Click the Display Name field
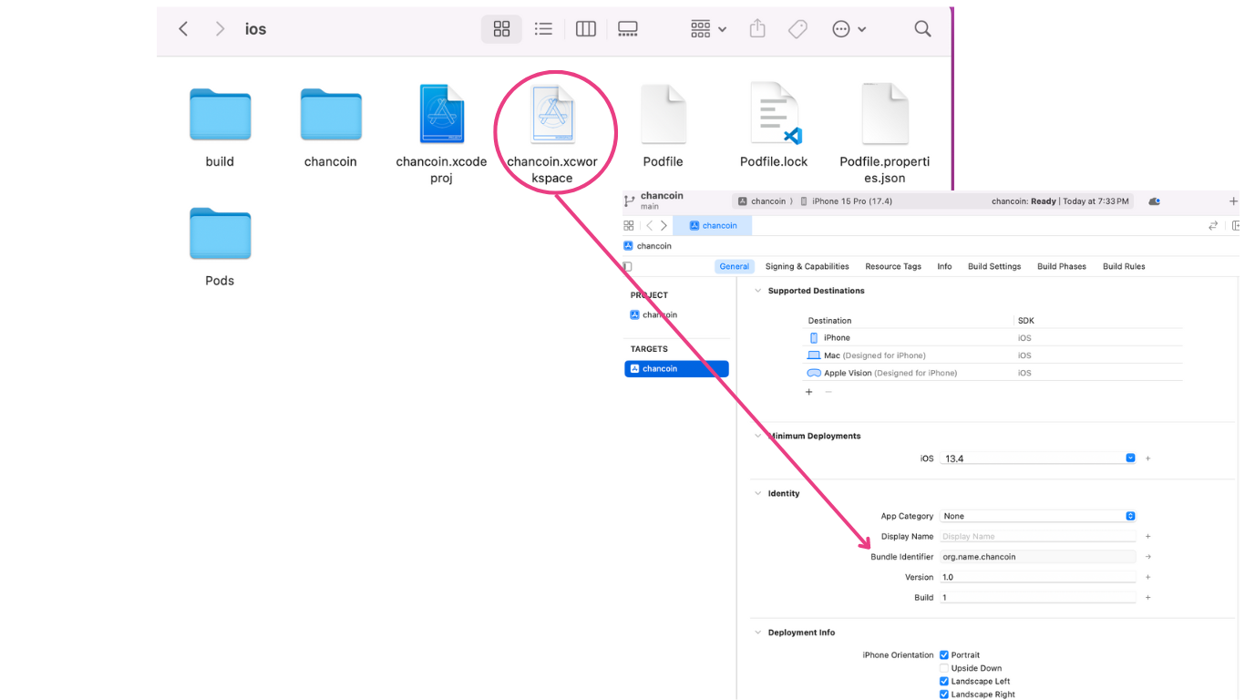1245x700 pixels. tap(1039, 536)
